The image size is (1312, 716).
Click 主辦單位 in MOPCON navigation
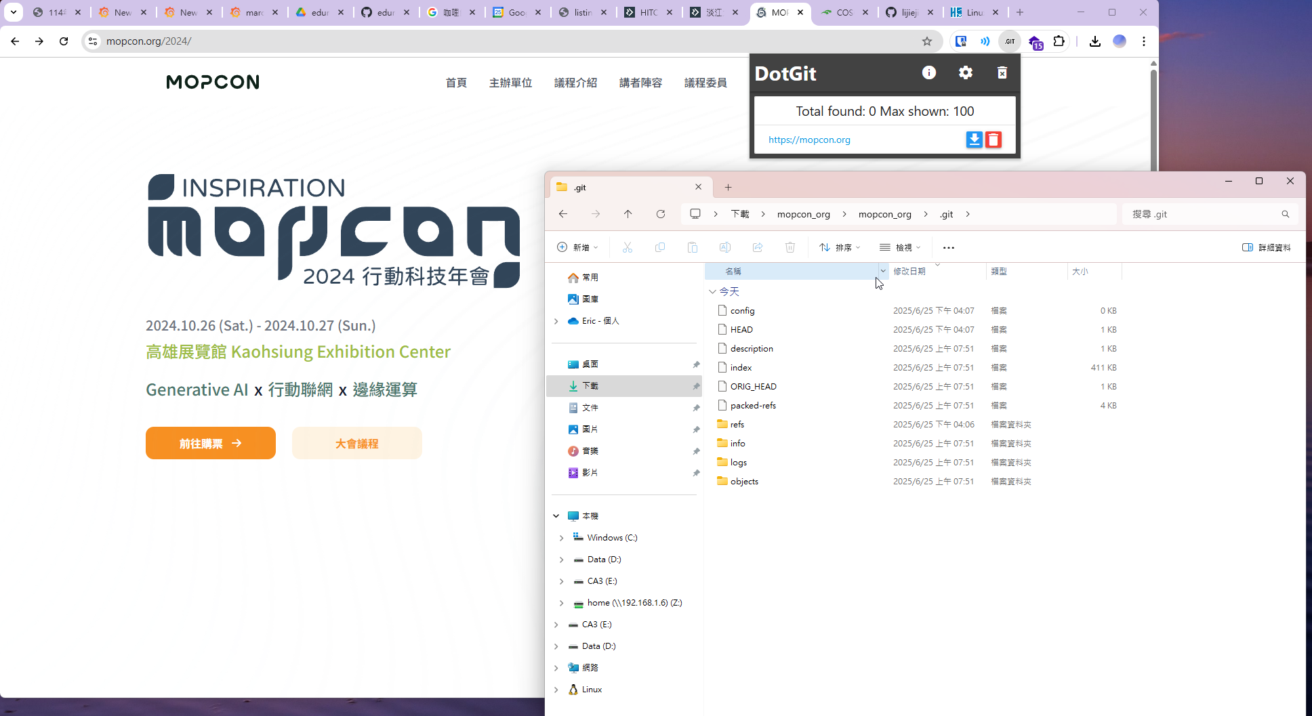(510, 83)
